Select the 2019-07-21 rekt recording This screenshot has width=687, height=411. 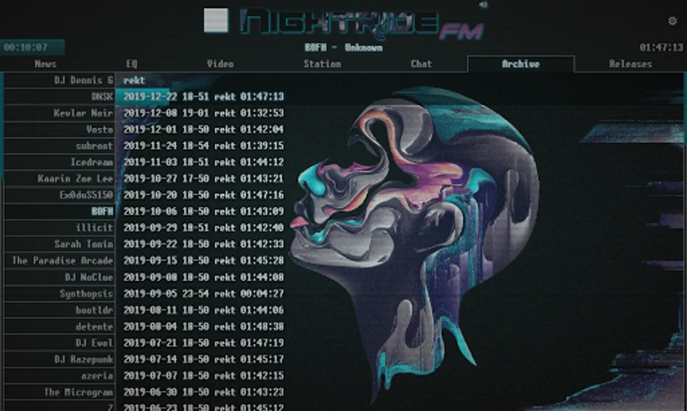coord(203,342)
